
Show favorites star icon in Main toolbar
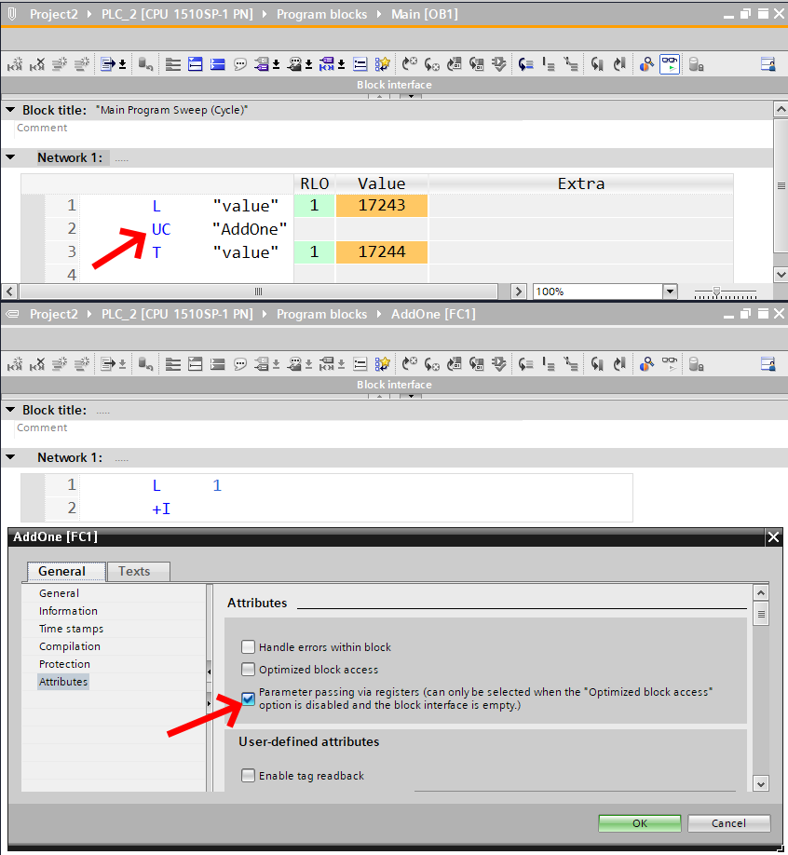[383, 65]
